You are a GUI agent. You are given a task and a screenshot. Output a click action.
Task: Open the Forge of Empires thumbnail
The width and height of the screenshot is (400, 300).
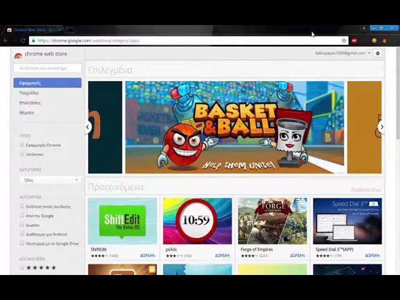pos(272,221)
